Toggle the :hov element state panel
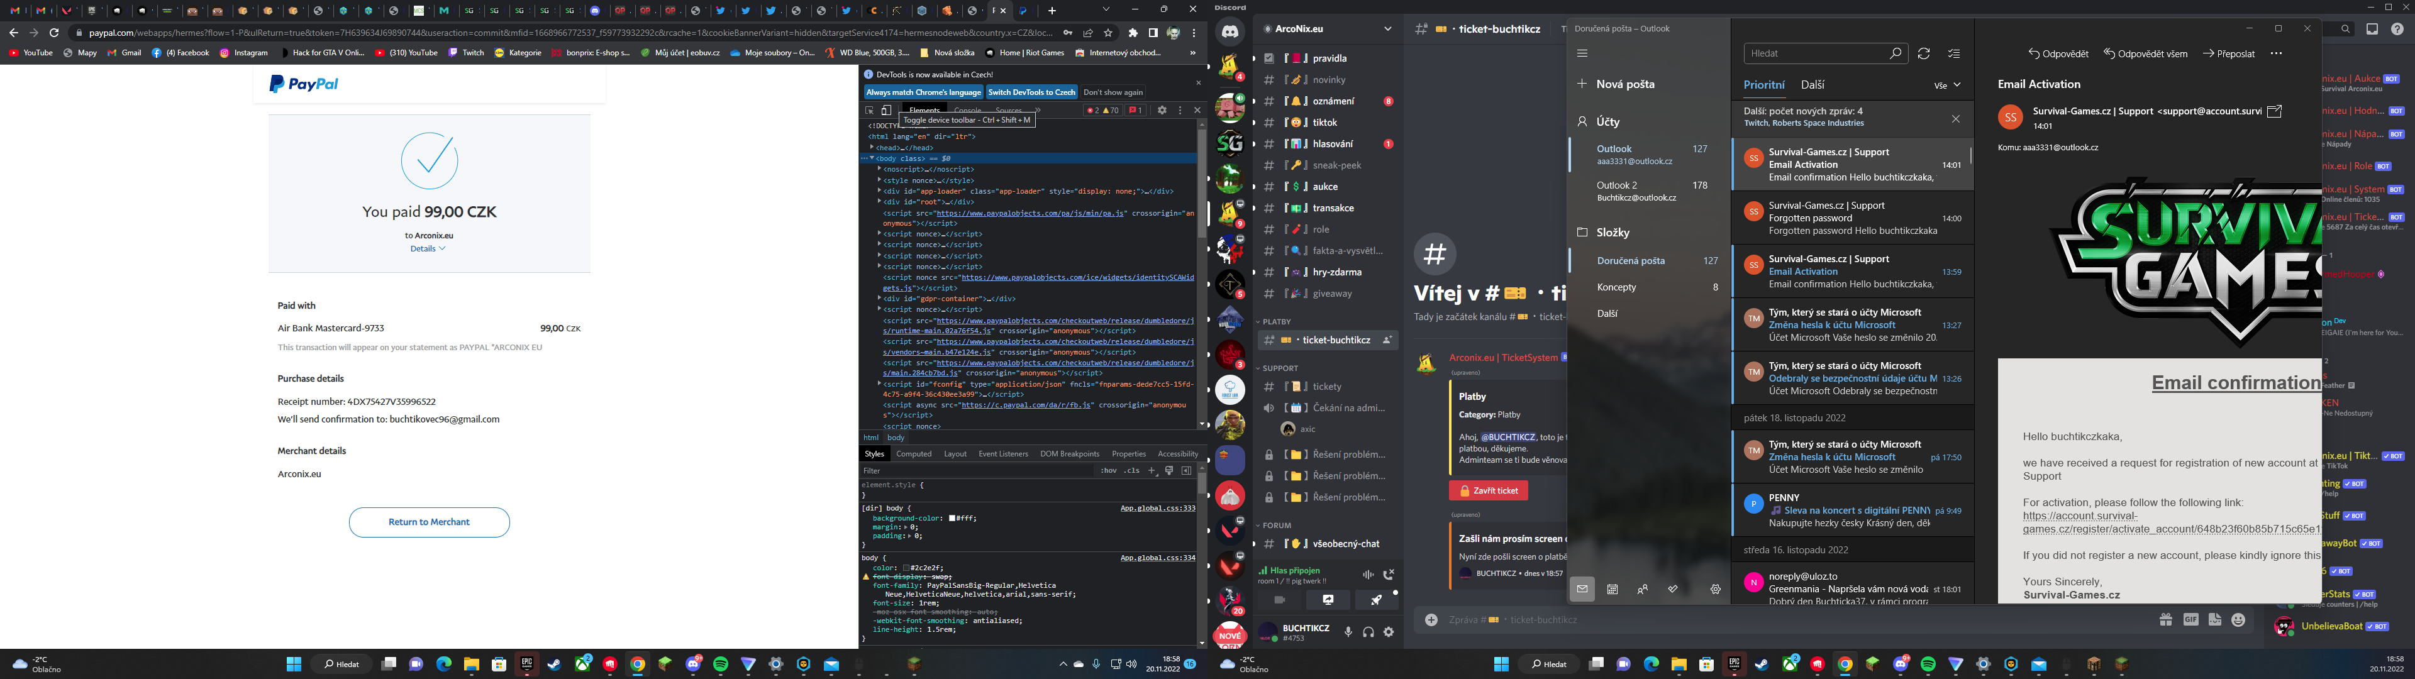2415x679 pixels. [1109, 471]
